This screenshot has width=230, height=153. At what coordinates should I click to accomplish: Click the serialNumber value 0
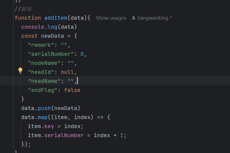point(82,54)
